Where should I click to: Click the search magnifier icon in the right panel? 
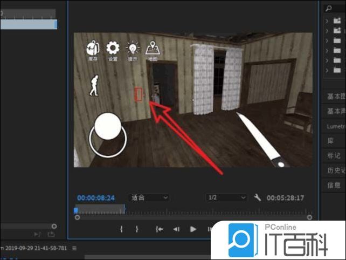click(x=328, y=9)
